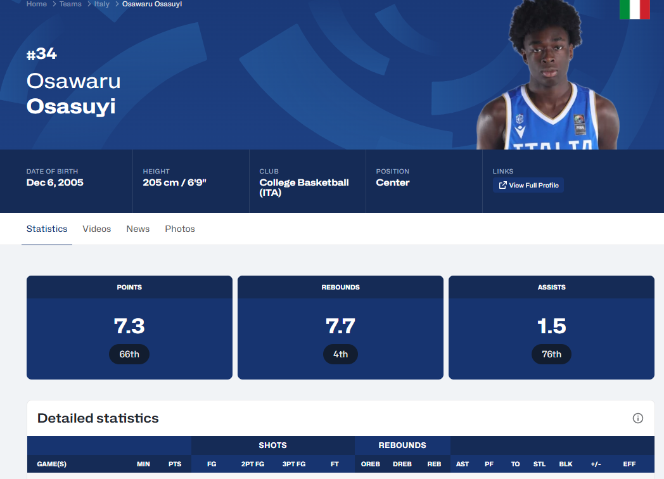
Task: Select the Osawaru Osasuyi breadcrumb entry
Action: [152, 4]
